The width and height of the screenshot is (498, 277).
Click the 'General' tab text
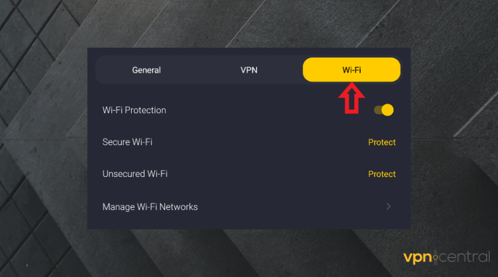146,70
